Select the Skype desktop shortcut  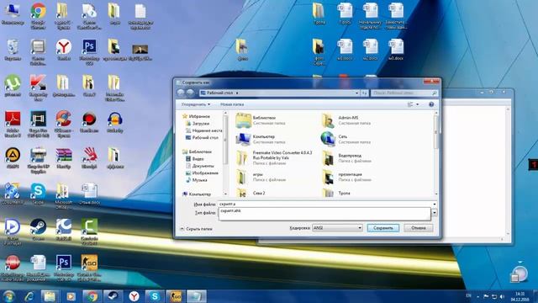click(38, 194)
